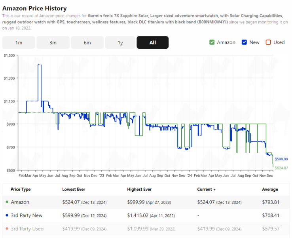The width and height of the screenshot is (292, 238).
Task: Click the green Amazon legend dot
Action: [7, 202]
